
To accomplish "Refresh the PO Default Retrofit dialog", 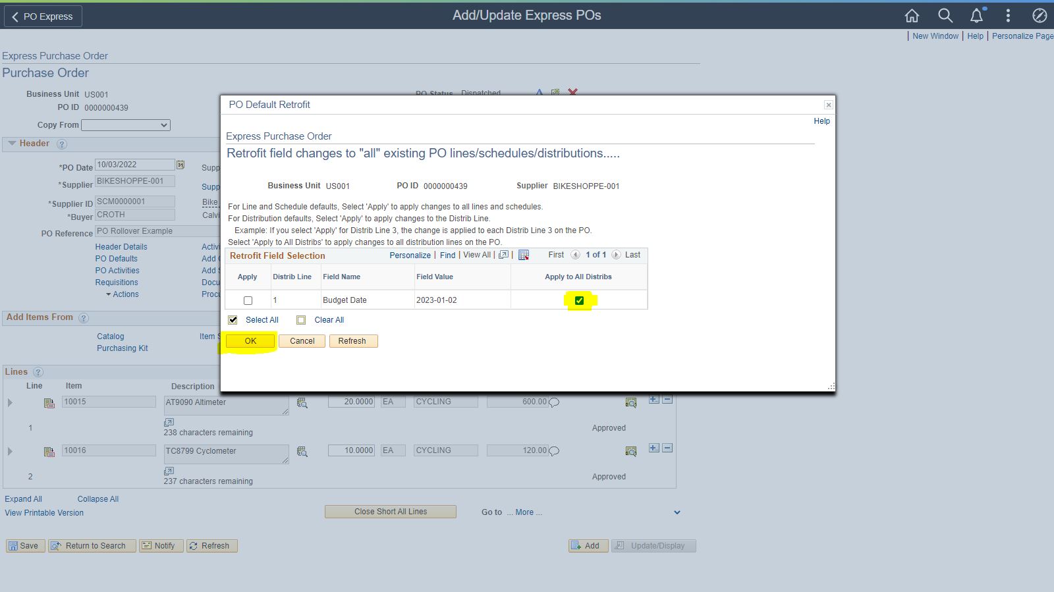I will 352,341.
